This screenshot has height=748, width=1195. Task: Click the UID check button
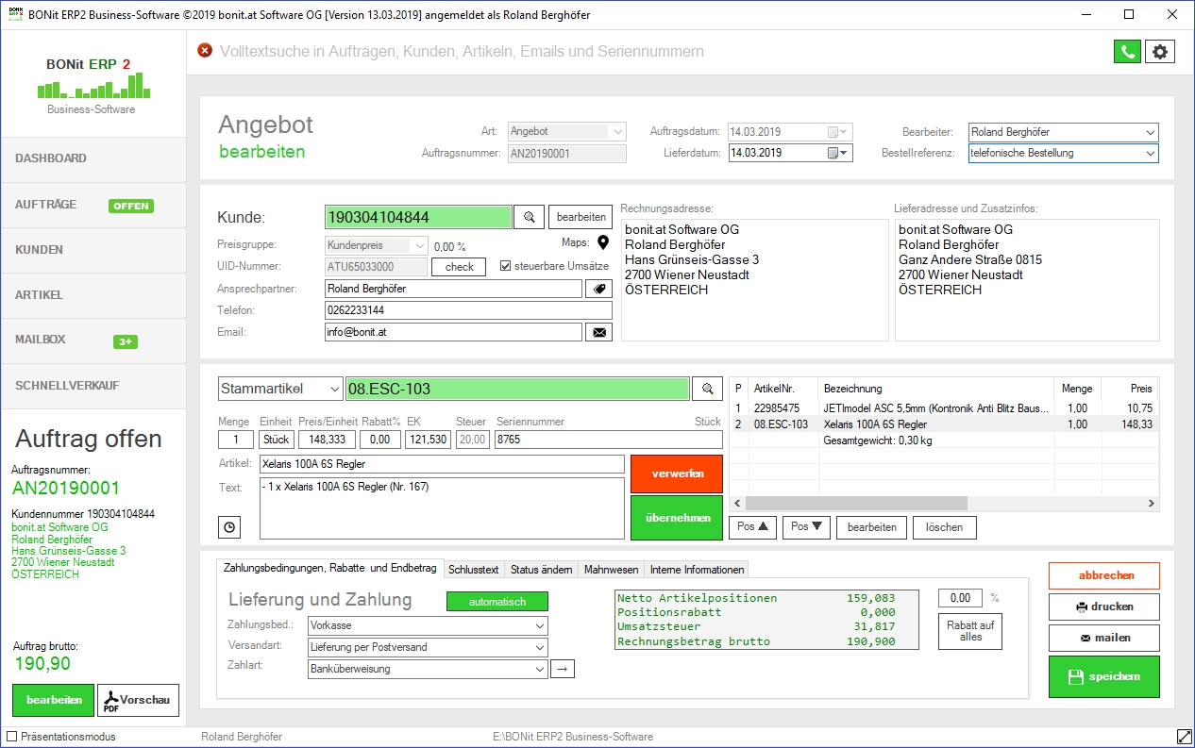tap(459, 267)
